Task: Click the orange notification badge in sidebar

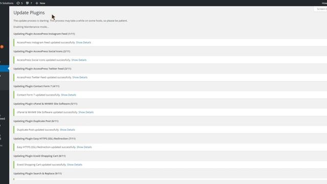Action: pos(2,47)
